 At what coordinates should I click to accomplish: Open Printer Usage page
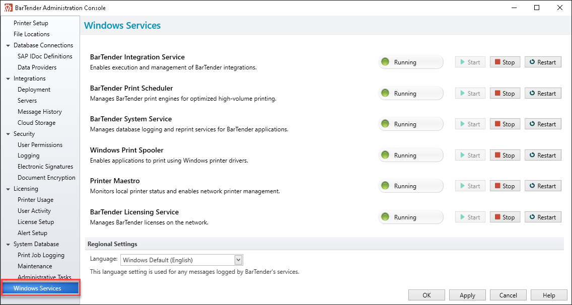click(x=35, y=200)
